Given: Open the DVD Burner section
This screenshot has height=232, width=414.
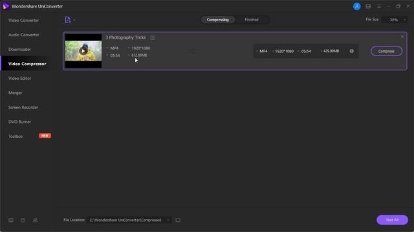Looking at the screenshot, I should point(20,122).
